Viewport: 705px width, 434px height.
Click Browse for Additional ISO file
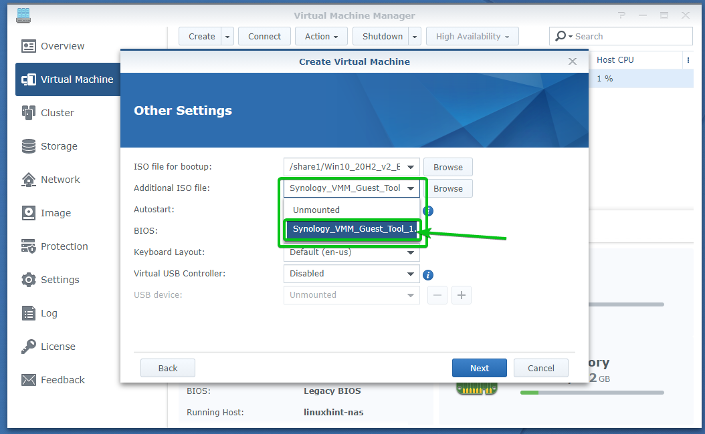tap(448, 188)
